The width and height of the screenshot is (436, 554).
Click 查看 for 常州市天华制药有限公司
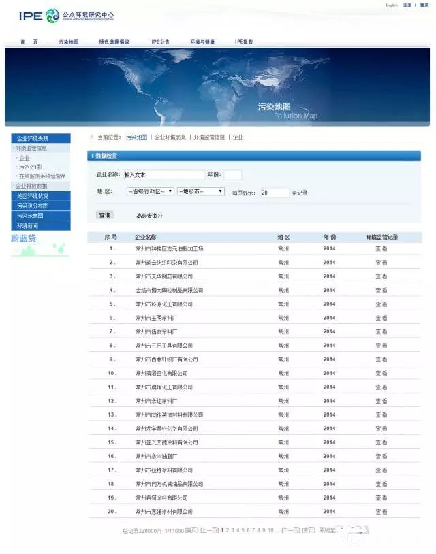(381, 276)
